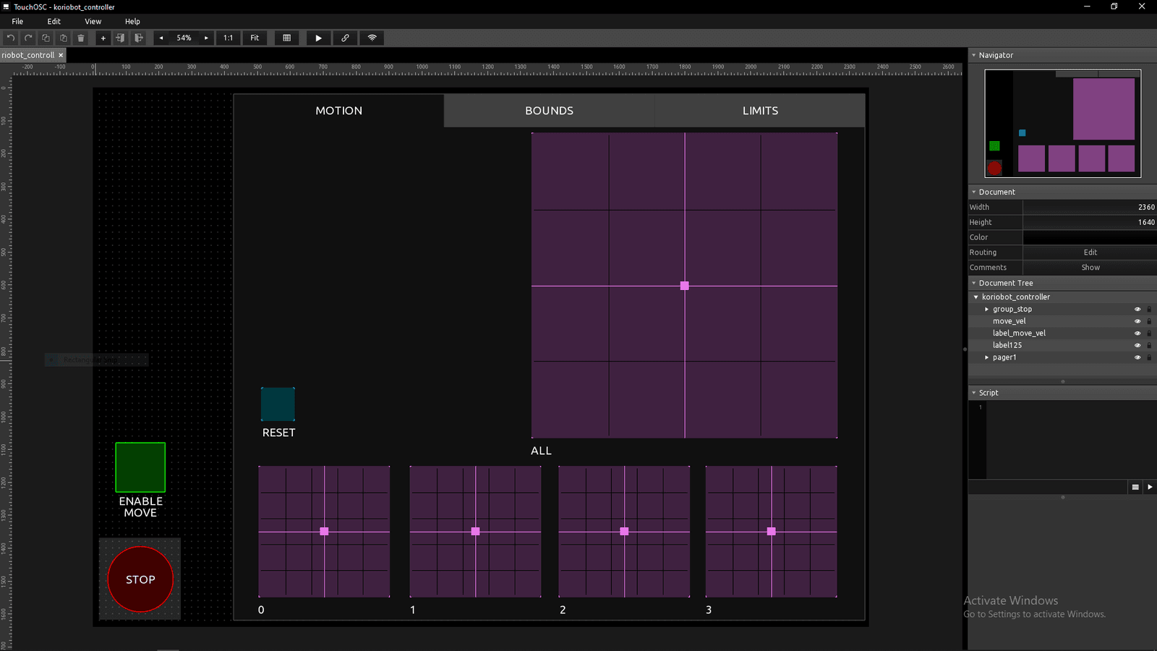Image resolution: width=1157 pixels, height=651 pixels.
Task: Click the wifi network icon
Action: (x=372, y=38)
